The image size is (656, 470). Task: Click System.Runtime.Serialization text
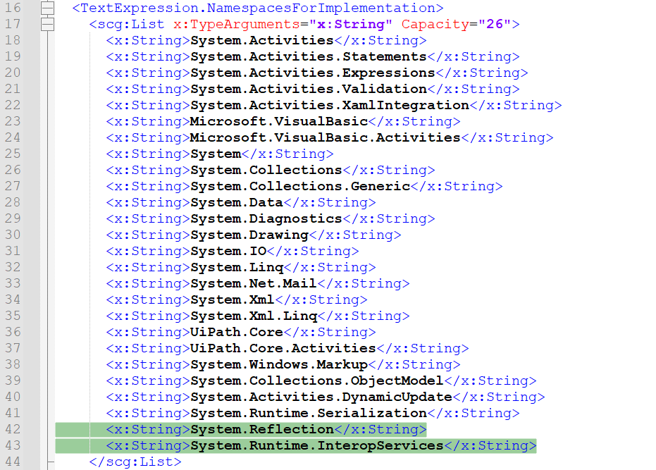[309, 413]
